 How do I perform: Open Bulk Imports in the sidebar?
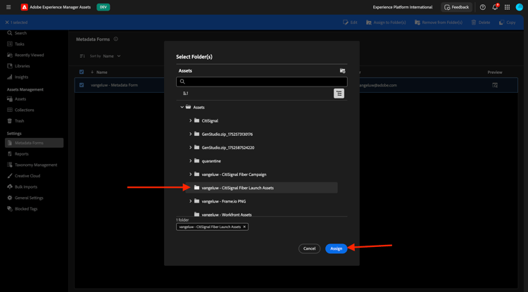[23, 186]
